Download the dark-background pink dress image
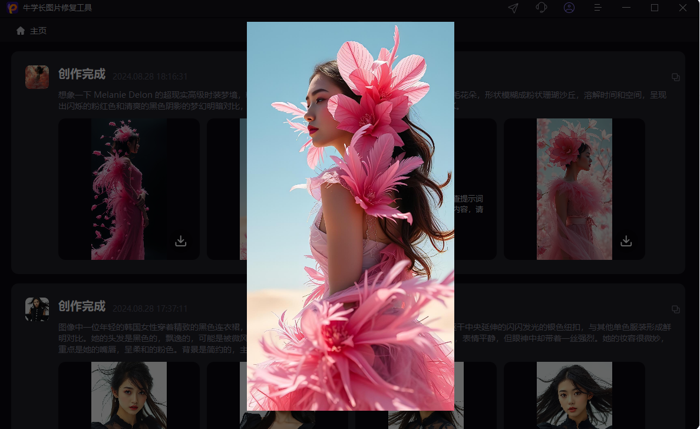 (x=181, y=241)
